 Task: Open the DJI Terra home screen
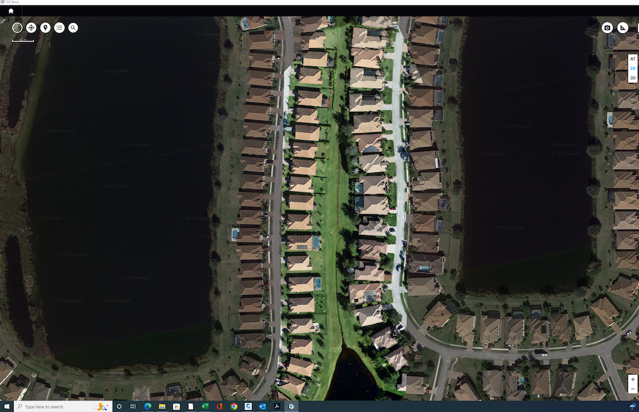click(10, 11)
